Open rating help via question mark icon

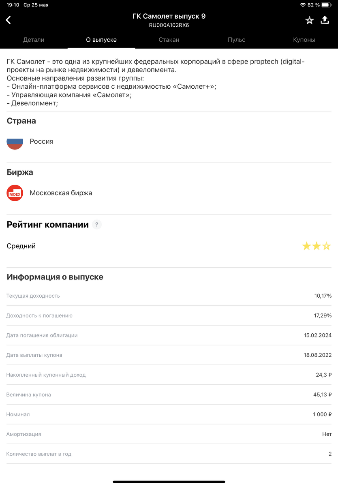click(96, 224)
